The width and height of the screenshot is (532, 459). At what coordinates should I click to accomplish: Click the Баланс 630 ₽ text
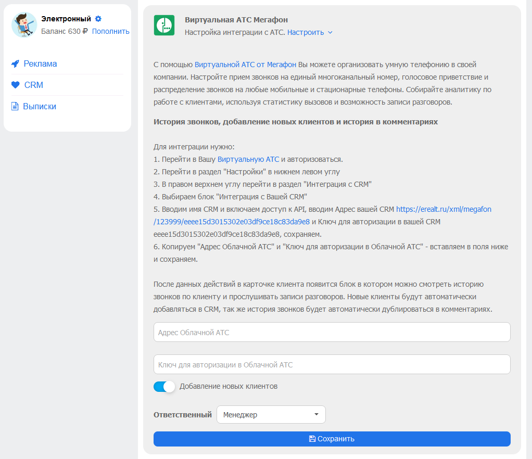(x=64, y=31)
